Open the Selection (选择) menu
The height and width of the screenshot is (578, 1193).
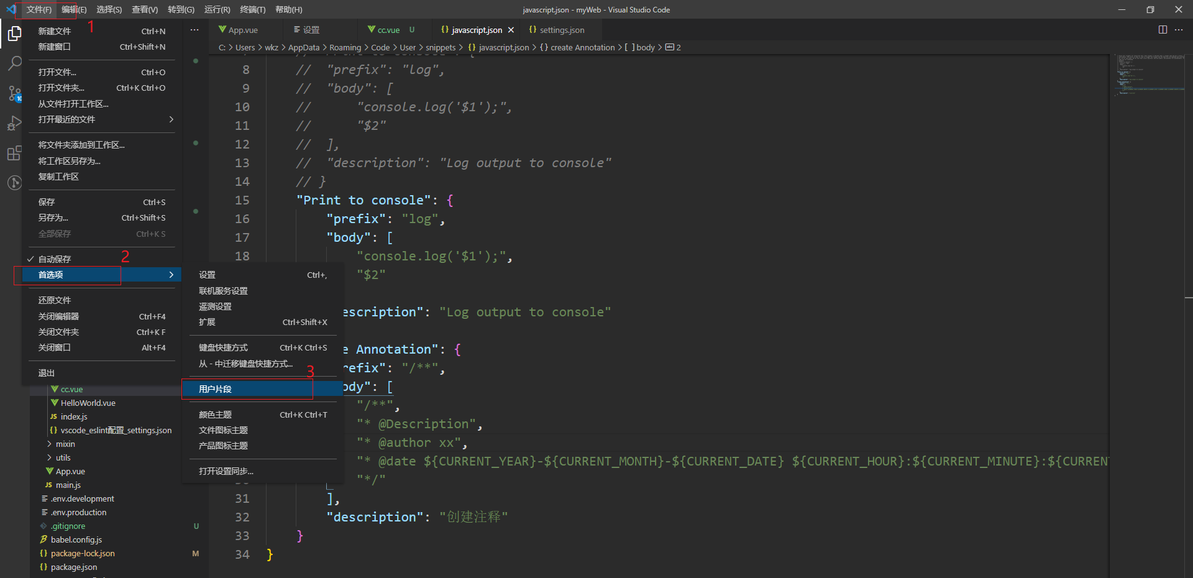tap(109, 9)
